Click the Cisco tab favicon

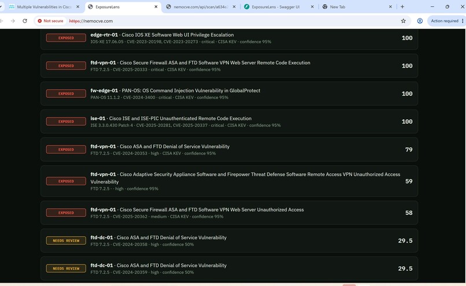[x=12, y=7]
